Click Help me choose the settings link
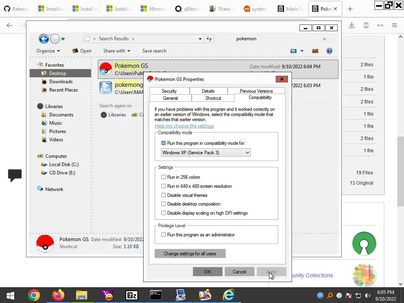 [184, 126]
